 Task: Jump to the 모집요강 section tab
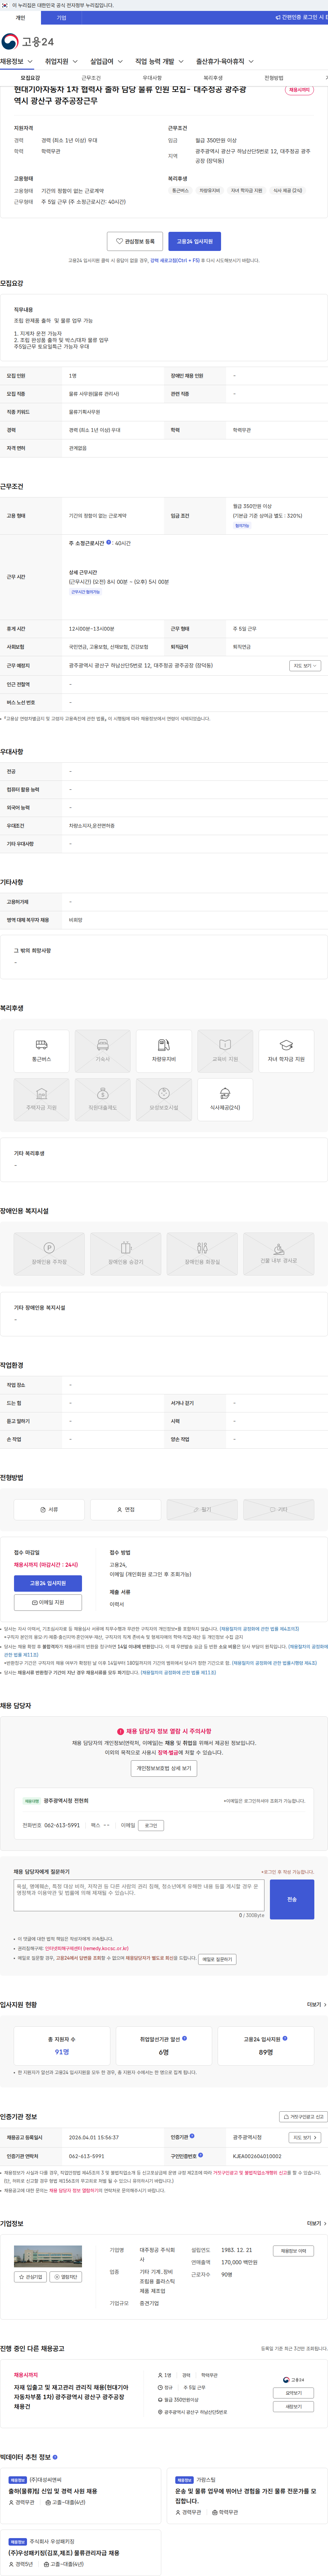30,78
